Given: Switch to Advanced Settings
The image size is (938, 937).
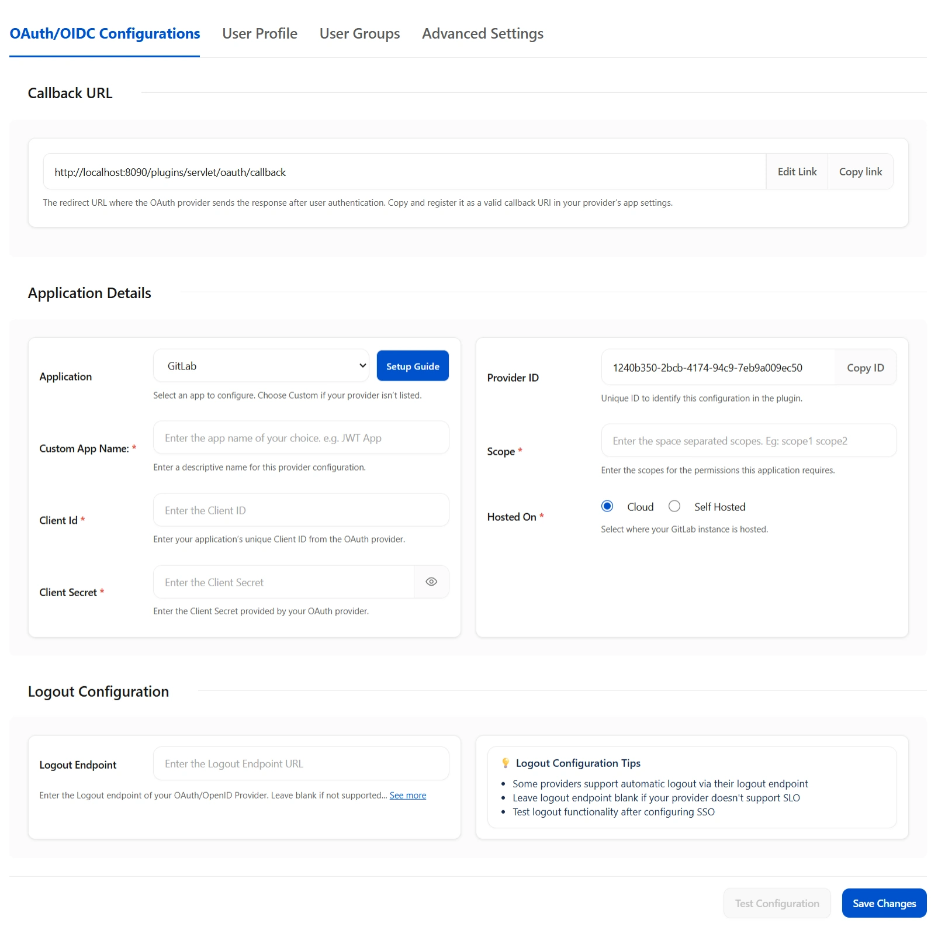Looking at the screenshot, I should [x=482, y=33].
